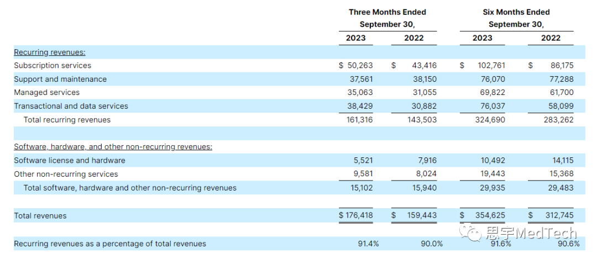Click the 90.6% percentage value
This screenshot has height=259, width=597.
pos(569,244)
